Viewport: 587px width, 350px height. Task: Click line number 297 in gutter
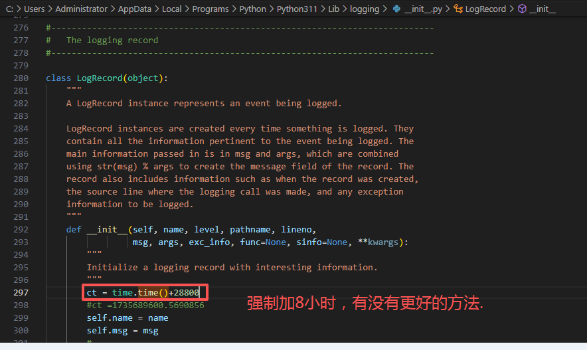tap(21, 292)
